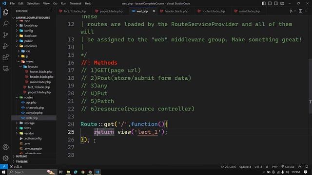The image size is (312, 175).
Task: Open the Selection menu
Action: tap(33, 3)
